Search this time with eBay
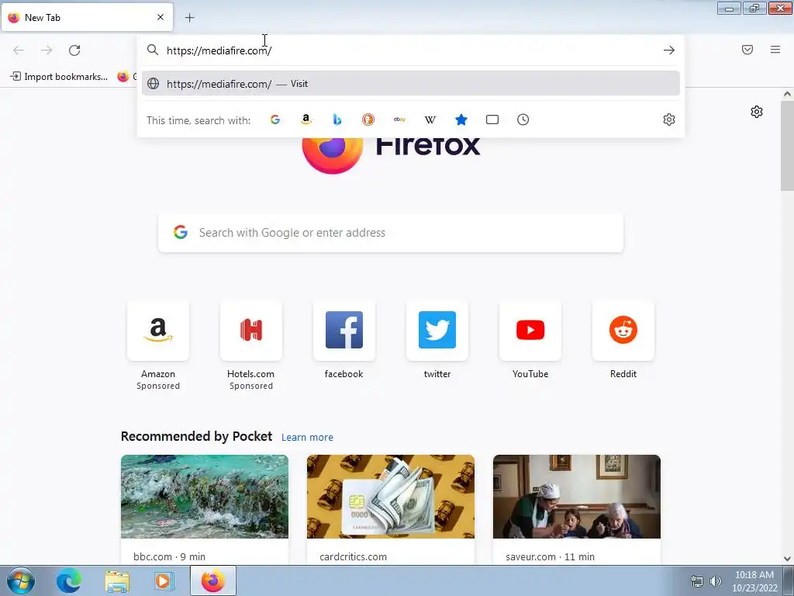This screenshot has width=794, height=596. tap(399, 120)
